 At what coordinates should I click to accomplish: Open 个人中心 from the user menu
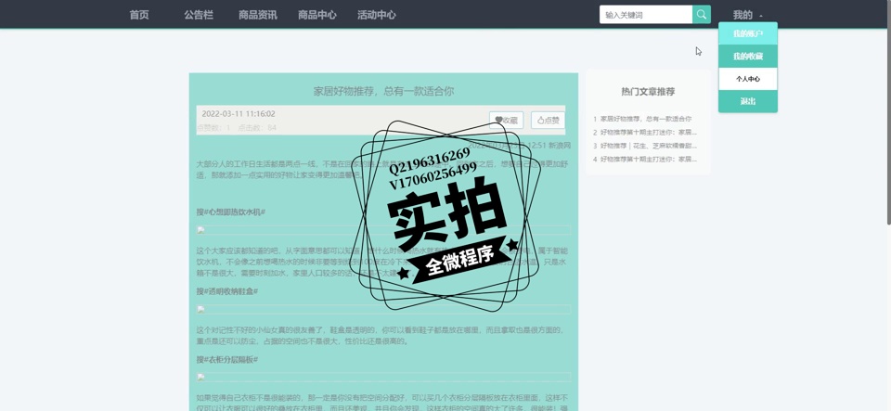(747, 79)
